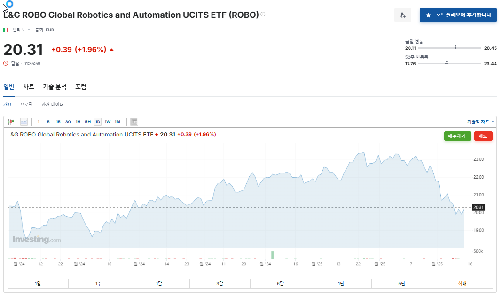Viewport: 503px width, 294px height.
Task: Click the red 매도 sell button
Action: point(483,136)
